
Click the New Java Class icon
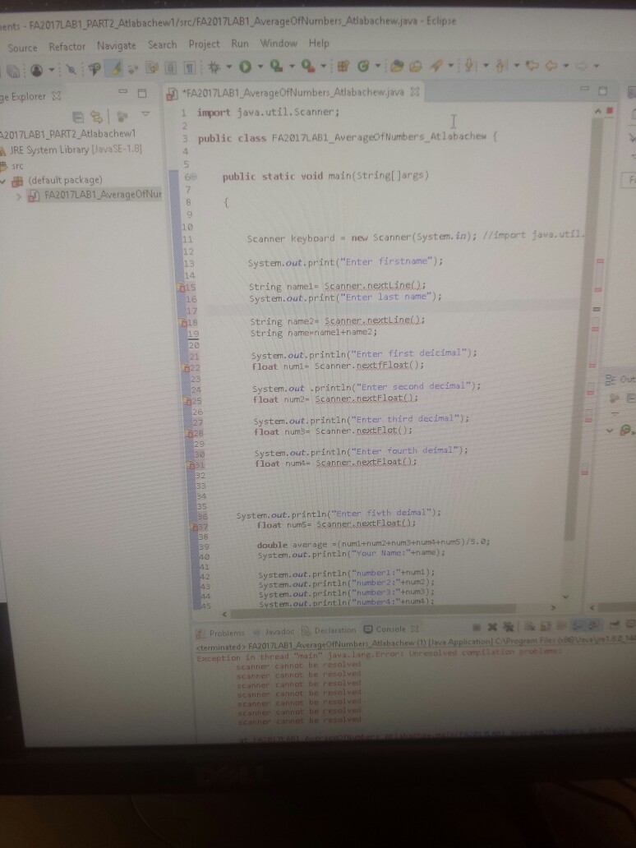363,66
